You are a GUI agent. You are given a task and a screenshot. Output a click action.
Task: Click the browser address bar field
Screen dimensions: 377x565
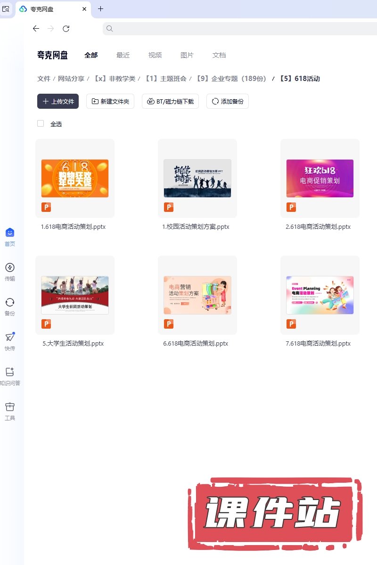[x=236, y=29]
